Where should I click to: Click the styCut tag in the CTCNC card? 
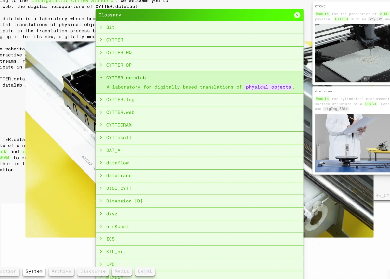(376, 19)
